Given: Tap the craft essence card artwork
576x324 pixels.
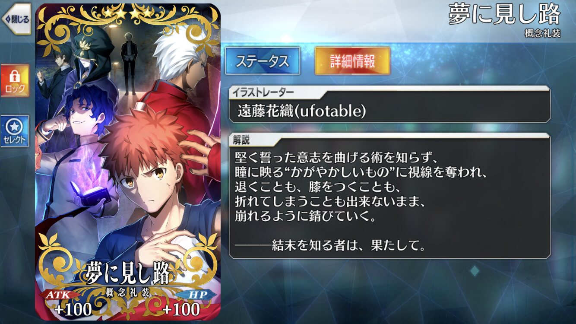Looking at the screenshot, I should pyautogui.click(x=128, y=162).
